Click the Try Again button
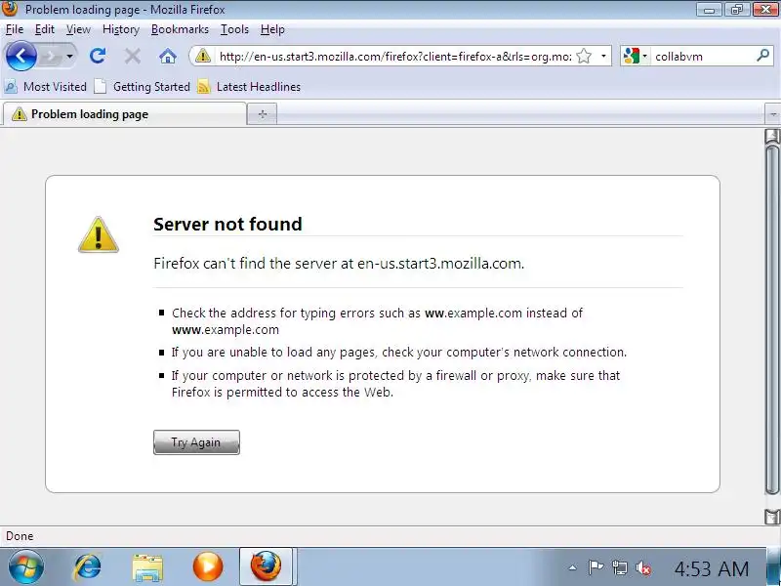 [x=196, y=442]
